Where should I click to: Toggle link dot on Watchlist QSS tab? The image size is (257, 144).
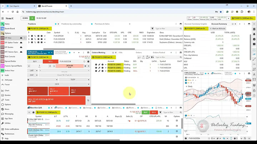pos(49,108)
